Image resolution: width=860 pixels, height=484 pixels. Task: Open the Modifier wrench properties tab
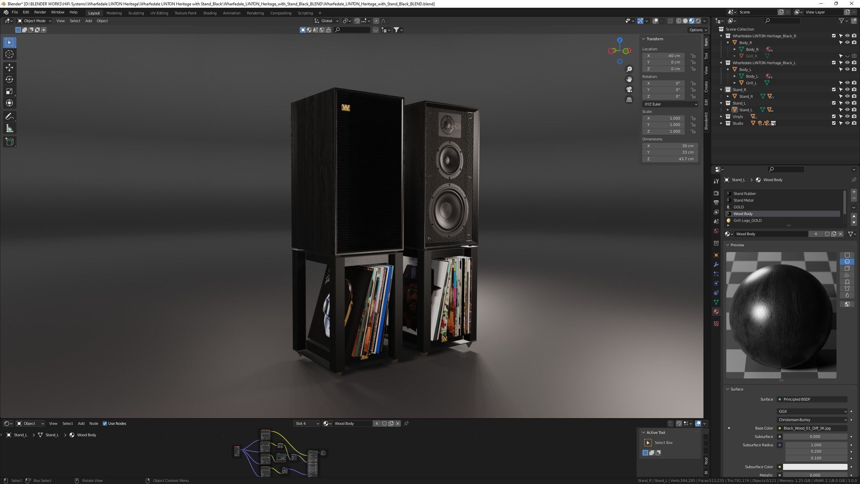click(x=716, y=265)
